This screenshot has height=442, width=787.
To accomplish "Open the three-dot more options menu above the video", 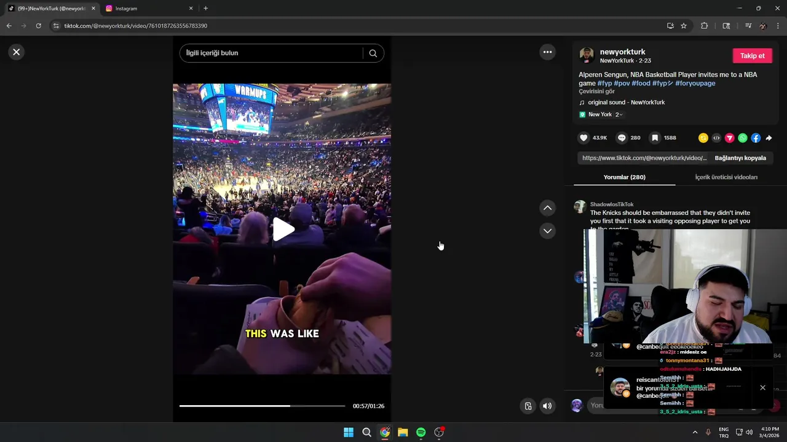I will 547,52.
